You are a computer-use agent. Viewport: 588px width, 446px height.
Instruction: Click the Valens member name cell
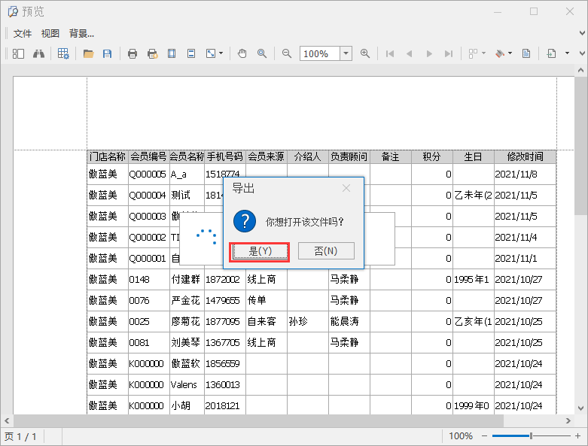tap(186, 384)
